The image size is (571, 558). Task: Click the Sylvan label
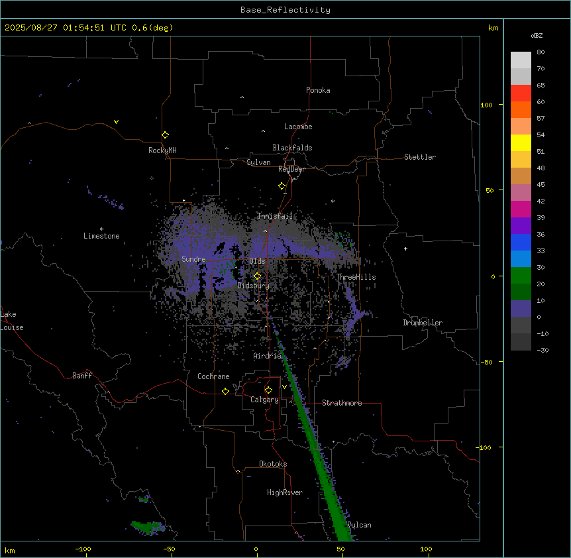[258, 162]
